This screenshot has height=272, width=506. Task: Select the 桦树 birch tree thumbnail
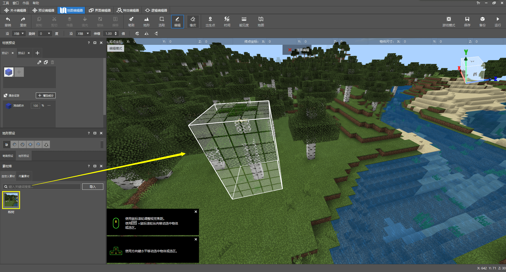pos(11,200)
